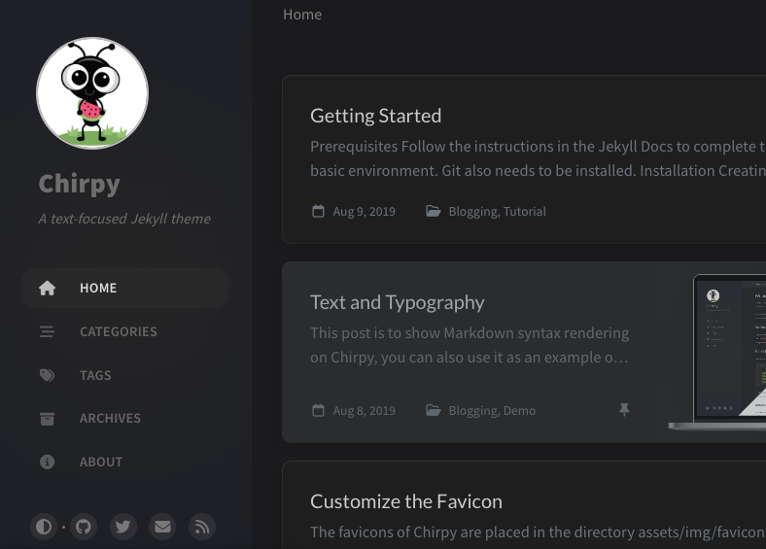Click the Blogging, Demo categories text
766x549 pixels.
492,411
